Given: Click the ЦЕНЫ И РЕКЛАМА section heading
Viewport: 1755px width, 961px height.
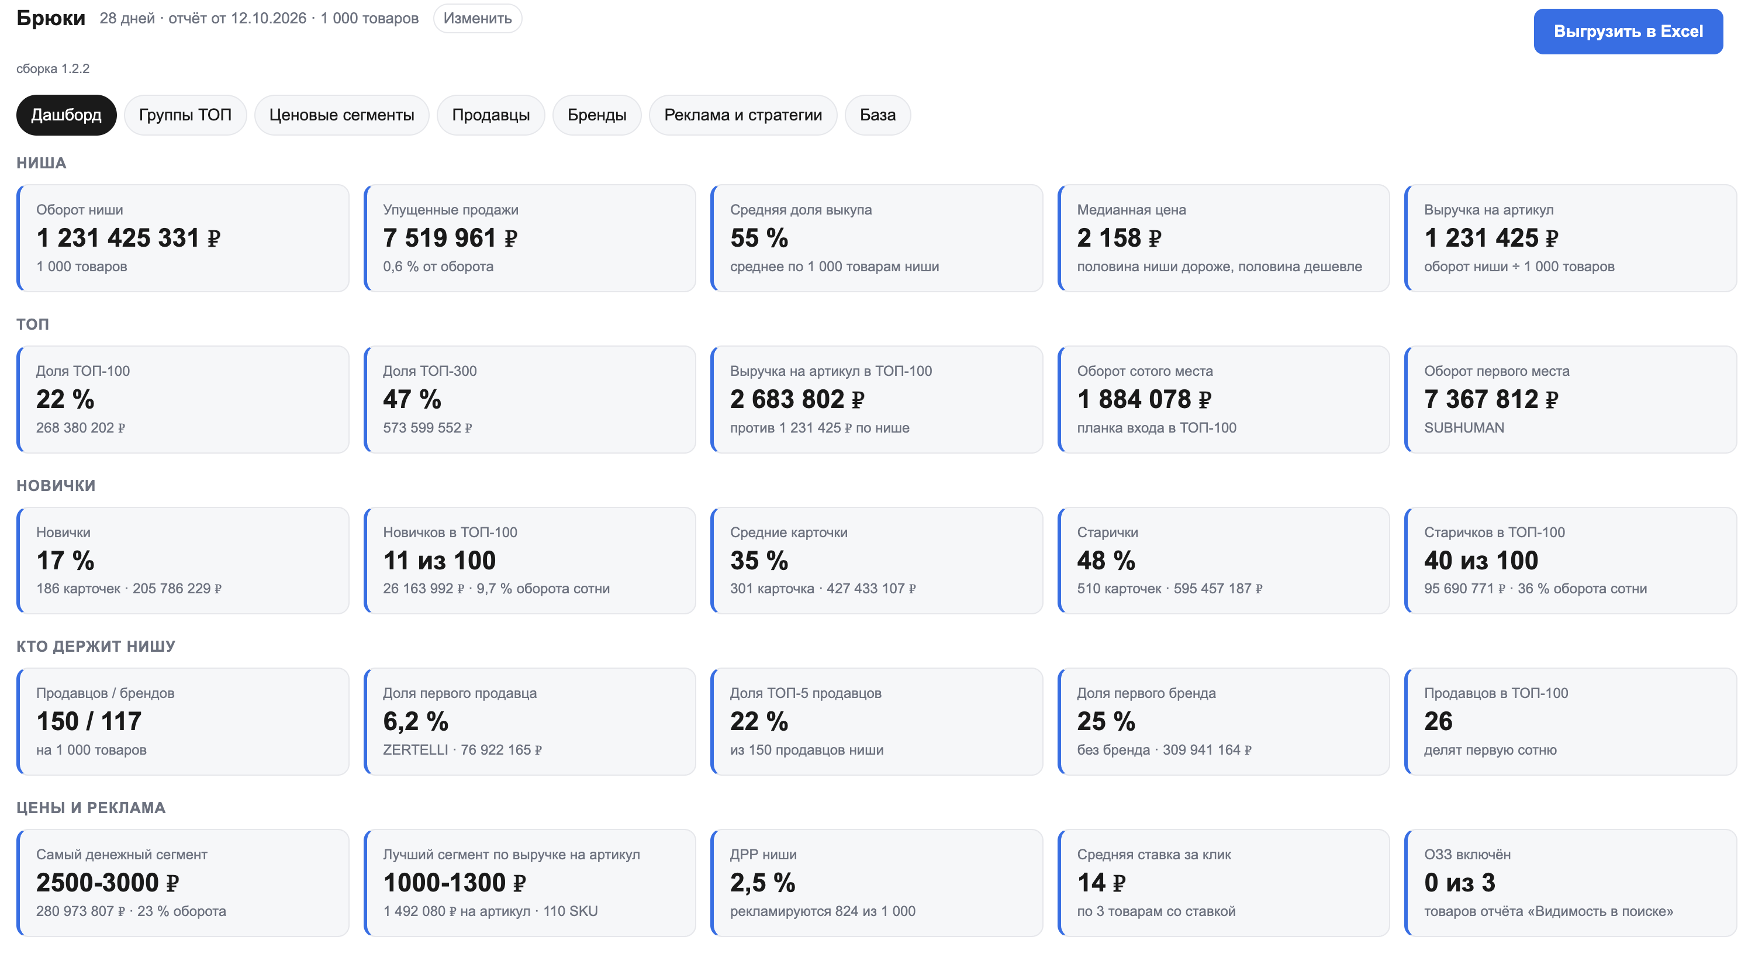Looking at the screenshot, I should click(x=91, y=808).
